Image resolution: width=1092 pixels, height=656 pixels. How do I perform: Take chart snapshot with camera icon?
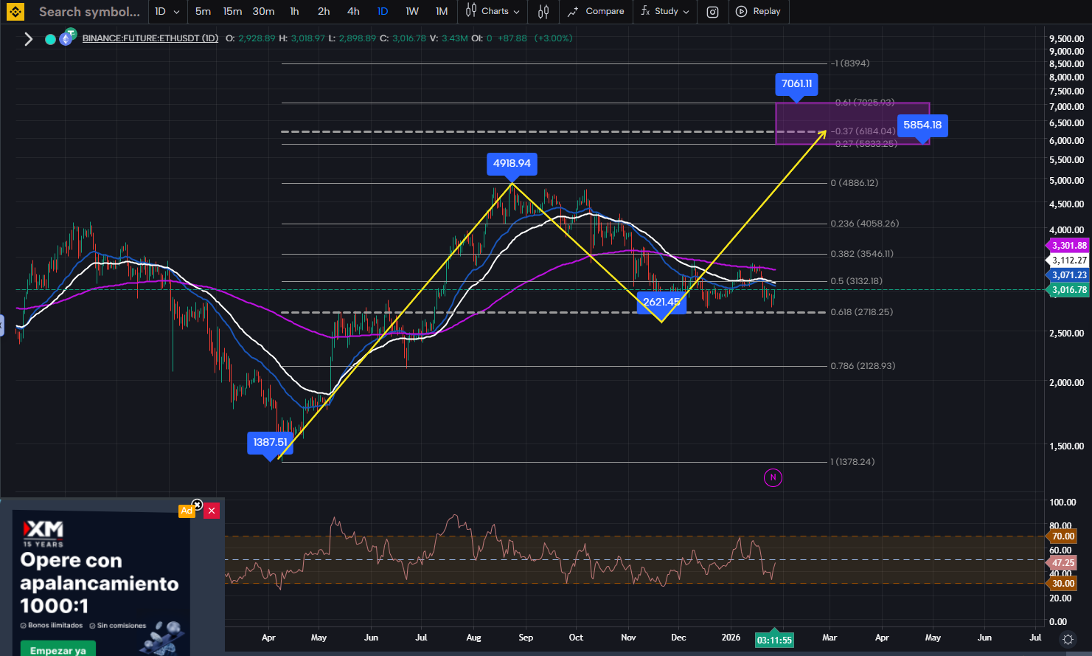coord(712,12)
